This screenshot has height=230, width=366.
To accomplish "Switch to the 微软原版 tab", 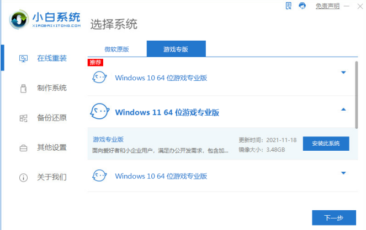I will tap(116, 49).
